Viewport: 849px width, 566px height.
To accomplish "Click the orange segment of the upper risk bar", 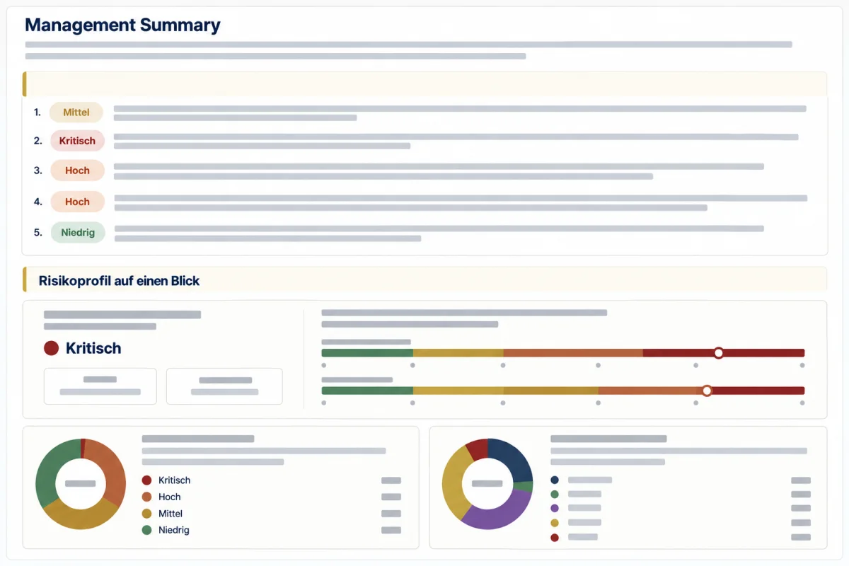I will click(573, 352).
